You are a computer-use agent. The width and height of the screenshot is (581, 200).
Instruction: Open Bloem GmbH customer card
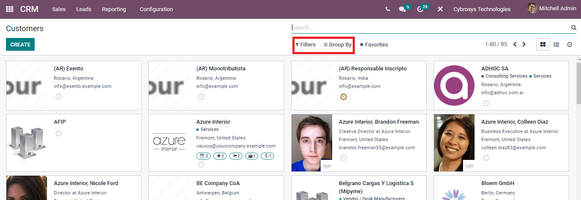click(501, 188)
